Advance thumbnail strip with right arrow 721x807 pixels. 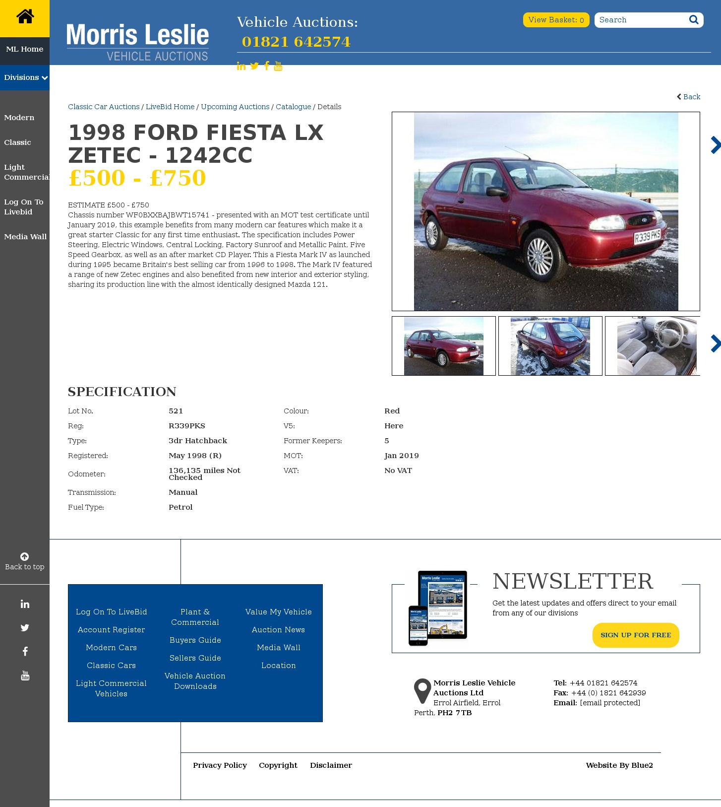(x=715, y=343)
